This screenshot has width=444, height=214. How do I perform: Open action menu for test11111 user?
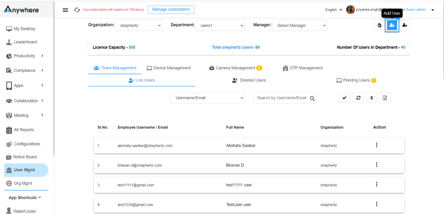376,184
